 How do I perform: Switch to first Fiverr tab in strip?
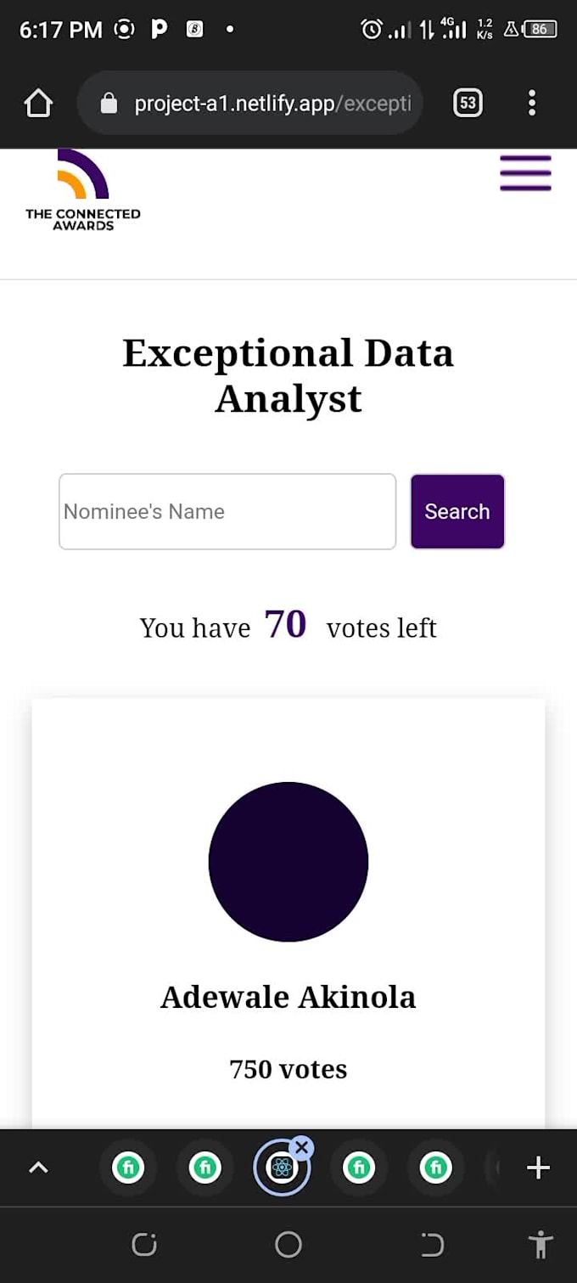128,1168
